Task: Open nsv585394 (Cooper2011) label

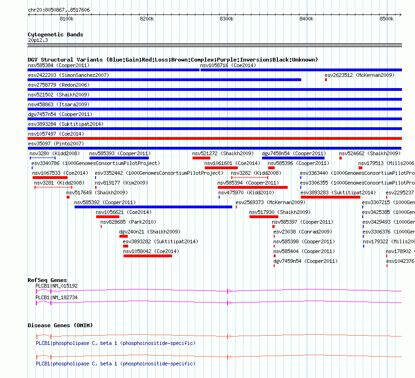Action: click(x=248, y=183)
